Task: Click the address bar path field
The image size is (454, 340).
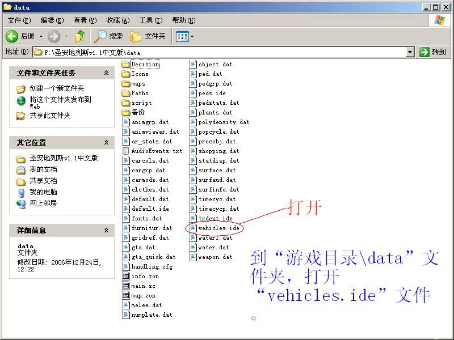Action: [218, 52]
